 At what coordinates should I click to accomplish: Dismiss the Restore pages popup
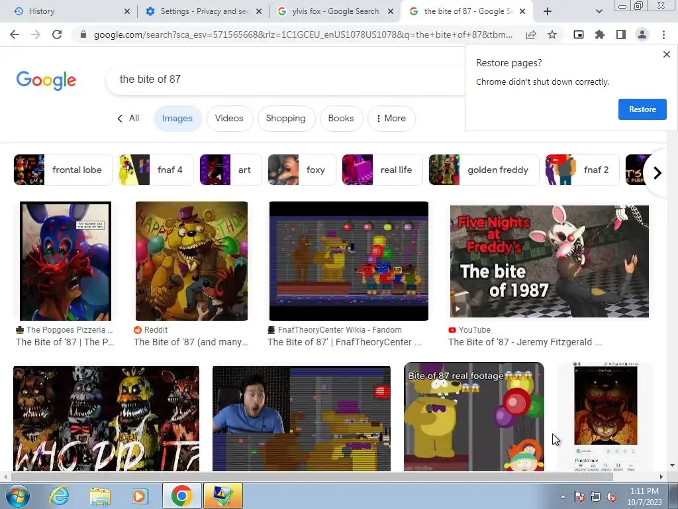(x=666, y=54)
